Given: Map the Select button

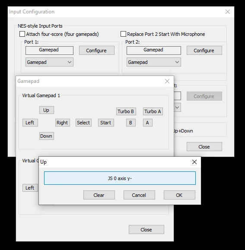Looking at the screenshot, I should pyautogui.click(x=83, y=123).
